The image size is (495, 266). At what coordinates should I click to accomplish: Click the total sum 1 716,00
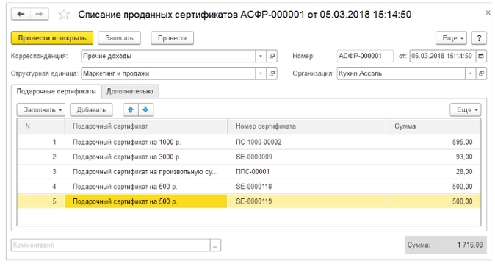(x=470, y=245)
